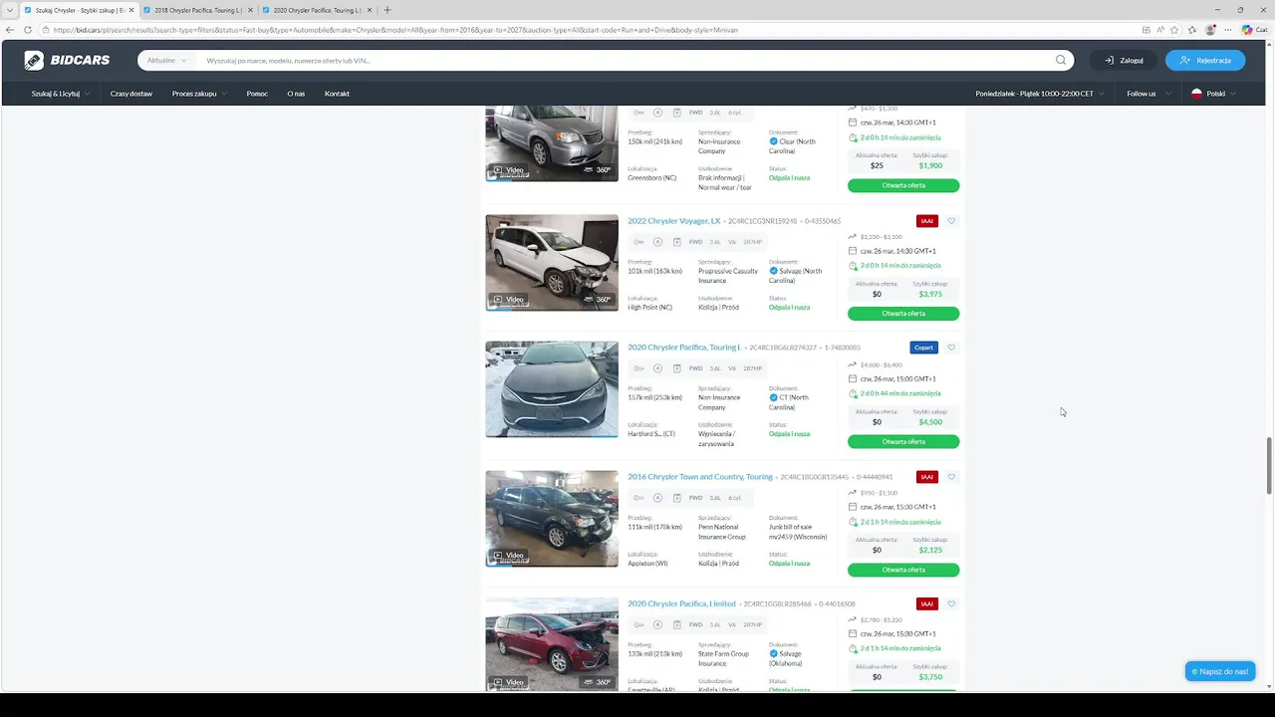
Task: Click the Rejestracja button
Action: click(x=1205, y=61)
